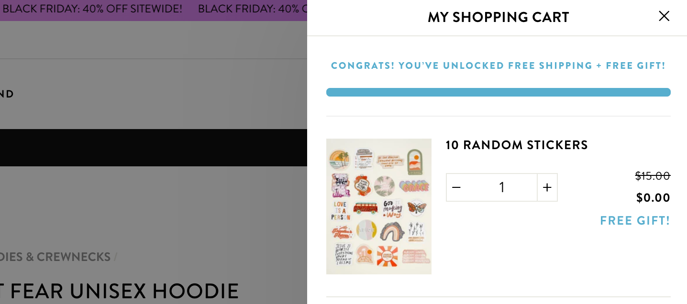This screenshot has width=687, height=304.
Task: Open the 10 Random Stickers product title
Action: point(517,145)
